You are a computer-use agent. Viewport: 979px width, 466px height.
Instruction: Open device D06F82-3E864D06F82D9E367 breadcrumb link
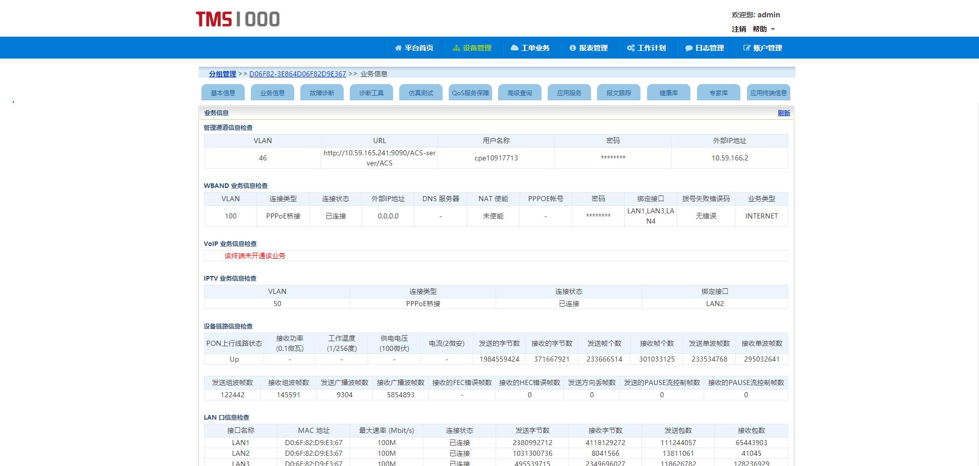click(298, 74)
